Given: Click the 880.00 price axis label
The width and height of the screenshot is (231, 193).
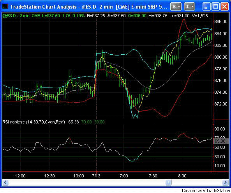Looking at the screenshot, I should coord(221,57).
